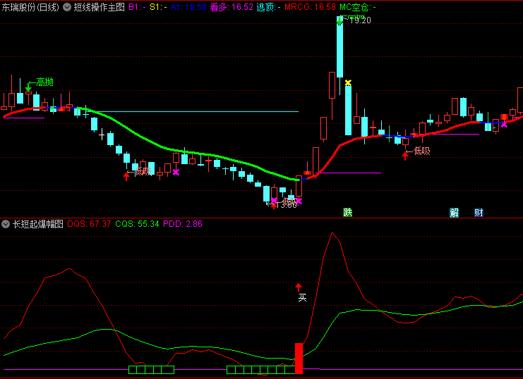Click the yellow X marker on candlestick
Image resolution: width=523 pixels, height=379 pixels.
point(348,83)
